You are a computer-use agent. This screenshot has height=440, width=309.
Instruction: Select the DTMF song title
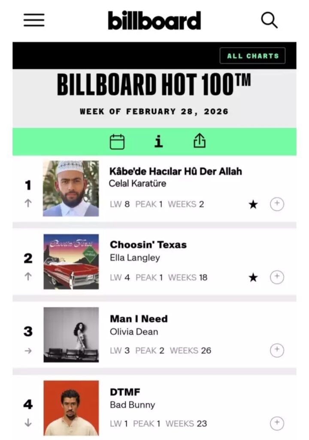click(125, 392)
